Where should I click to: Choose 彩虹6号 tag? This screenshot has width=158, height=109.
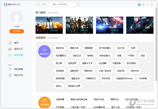[x=121, y=71]
